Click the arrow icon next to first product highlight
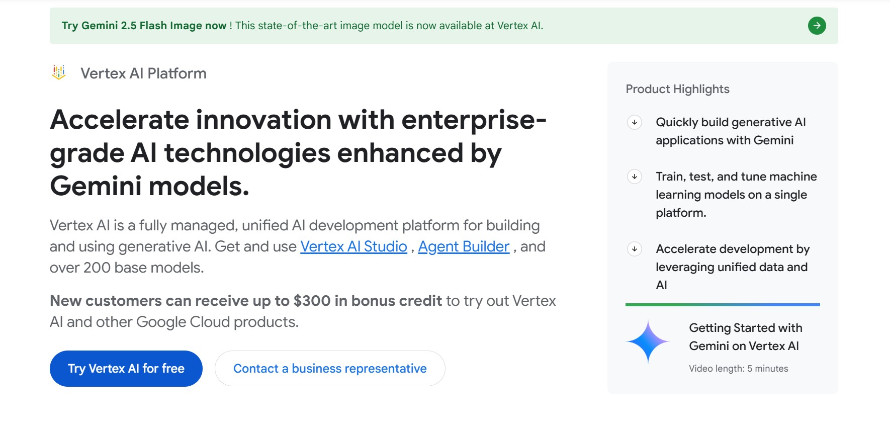This screenshot has width=890, height=432. [635, 122]
